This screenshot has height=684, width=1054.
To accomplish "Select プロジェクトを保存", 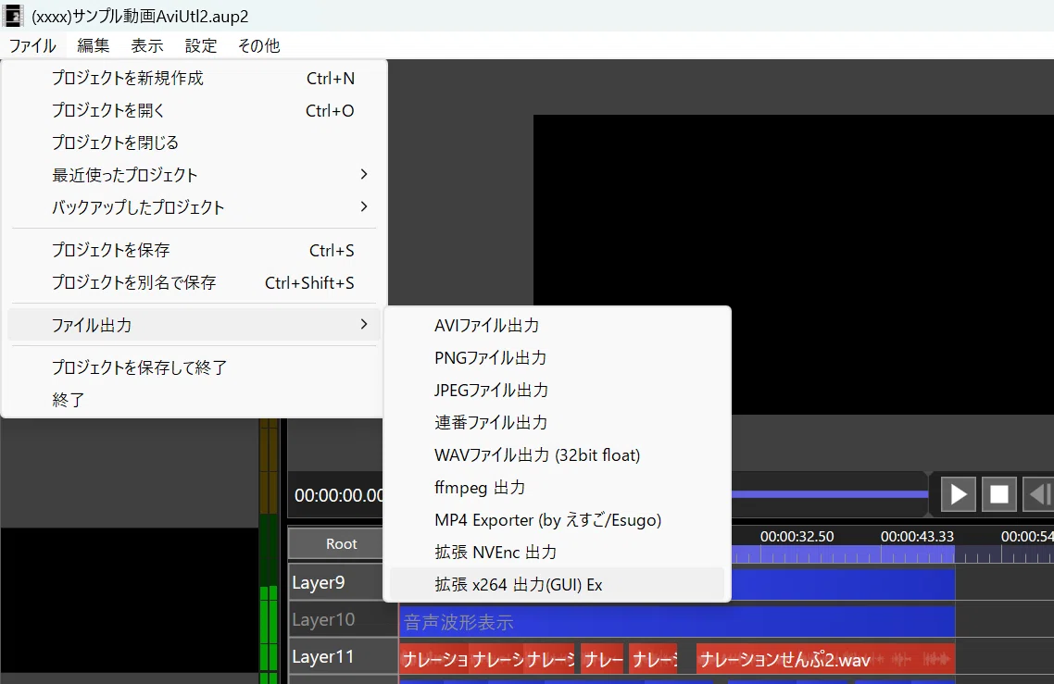I will (x=194, y=250).
